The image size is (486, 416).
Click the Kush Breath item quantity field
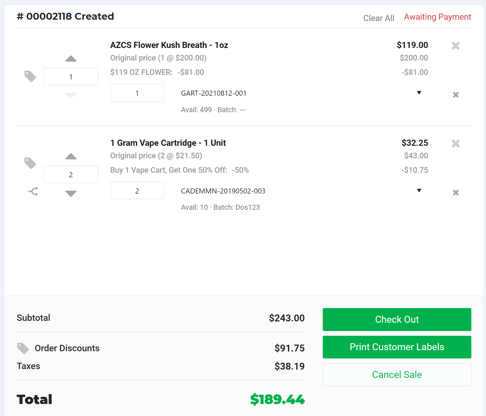pos(71,77)
